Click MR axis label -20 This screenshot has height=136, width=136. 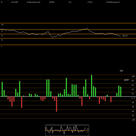tap(133, 103)
